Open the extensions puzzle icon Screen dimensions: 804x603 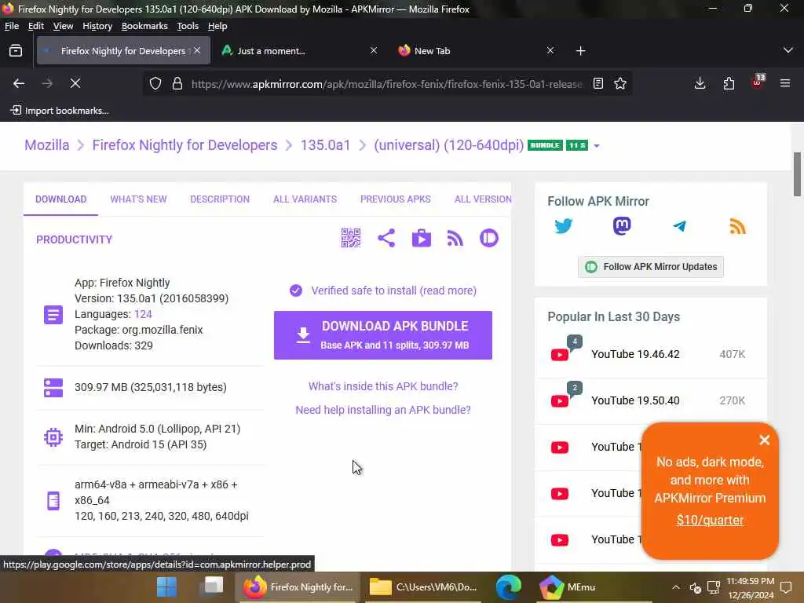(729, 83)
